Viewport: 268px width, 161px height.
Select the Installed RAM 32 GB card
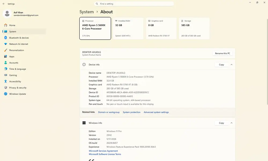[128, 28]
